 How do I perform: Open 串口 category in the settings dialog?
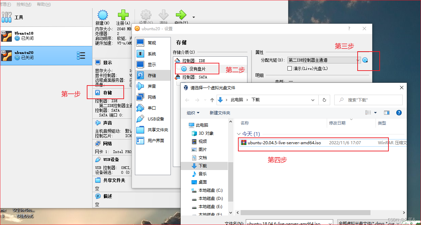(x=153, y=108)
